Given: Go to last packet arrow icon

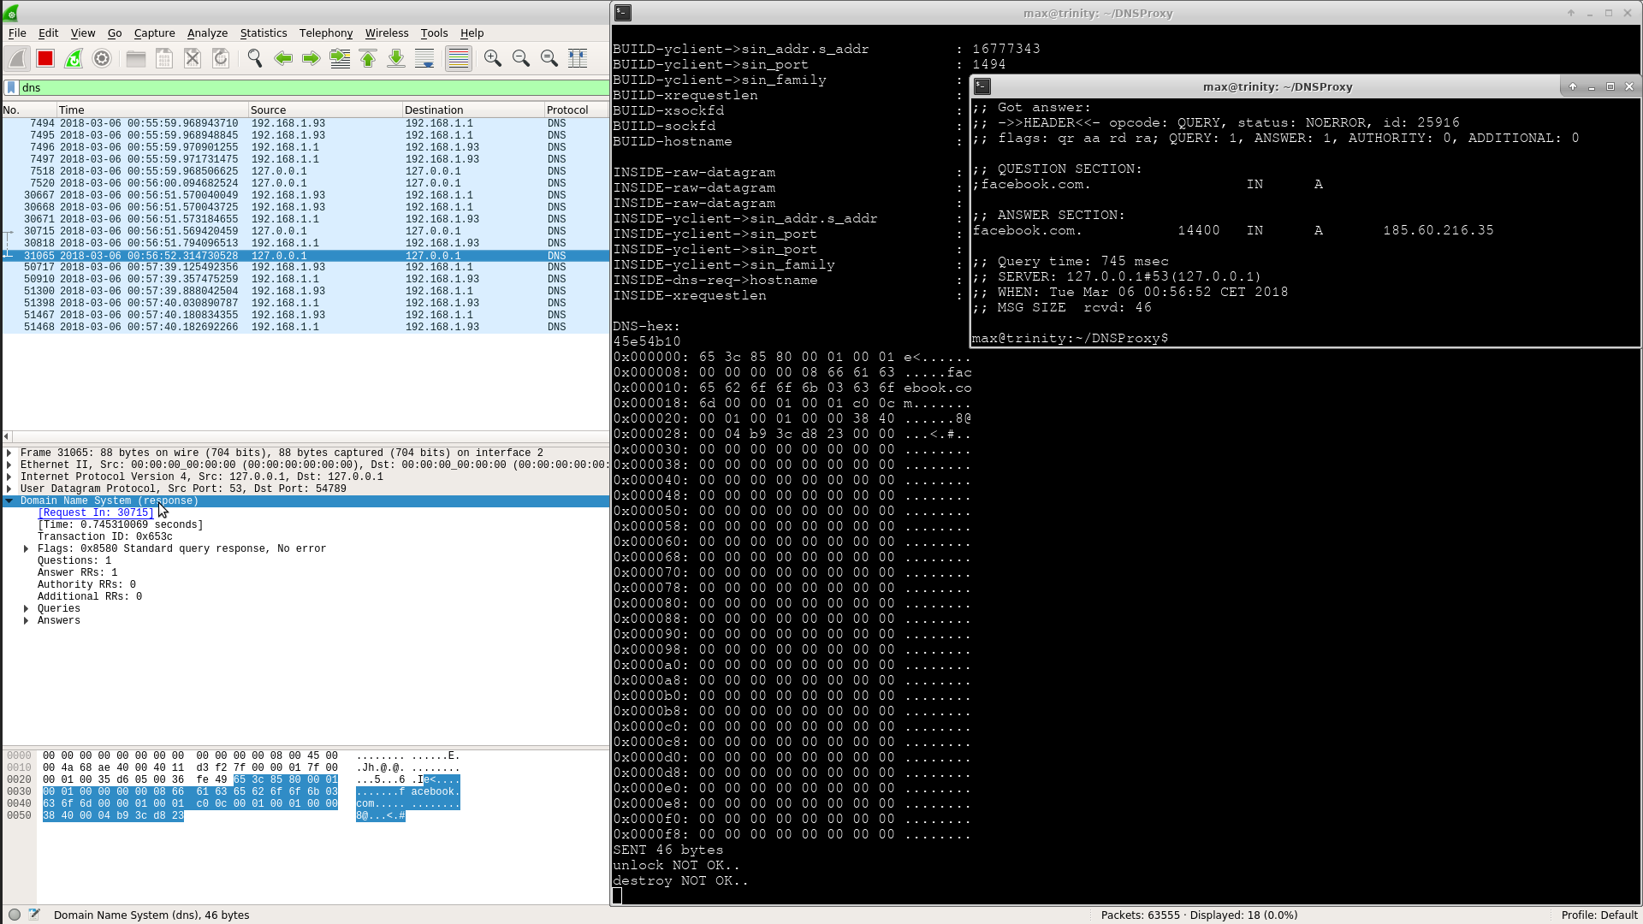Looking at the screenshot, I should tap(396, 58).
